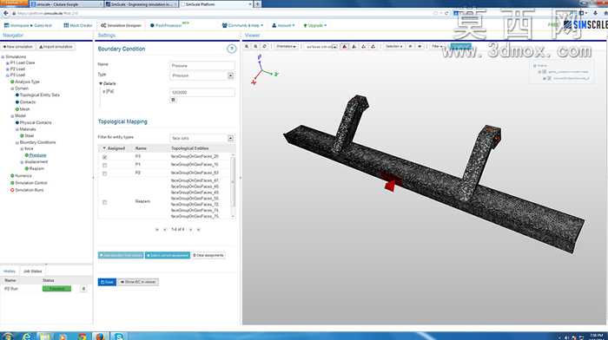Open the Filter dropdown in viewer
608x340 pixels.
[x=437, y=47]
